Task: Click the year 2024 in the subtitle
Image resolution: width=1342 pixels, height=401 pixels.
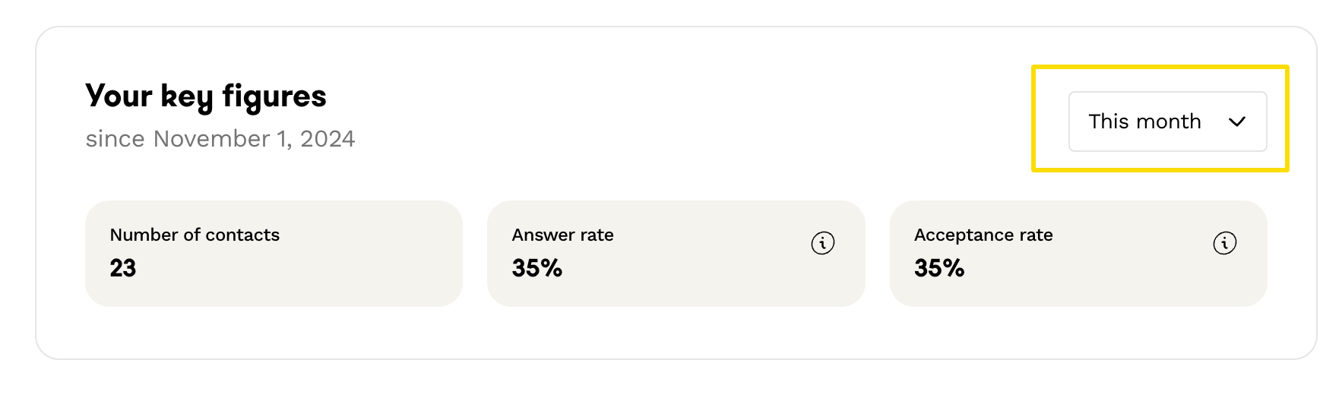Action: [328, 139]
